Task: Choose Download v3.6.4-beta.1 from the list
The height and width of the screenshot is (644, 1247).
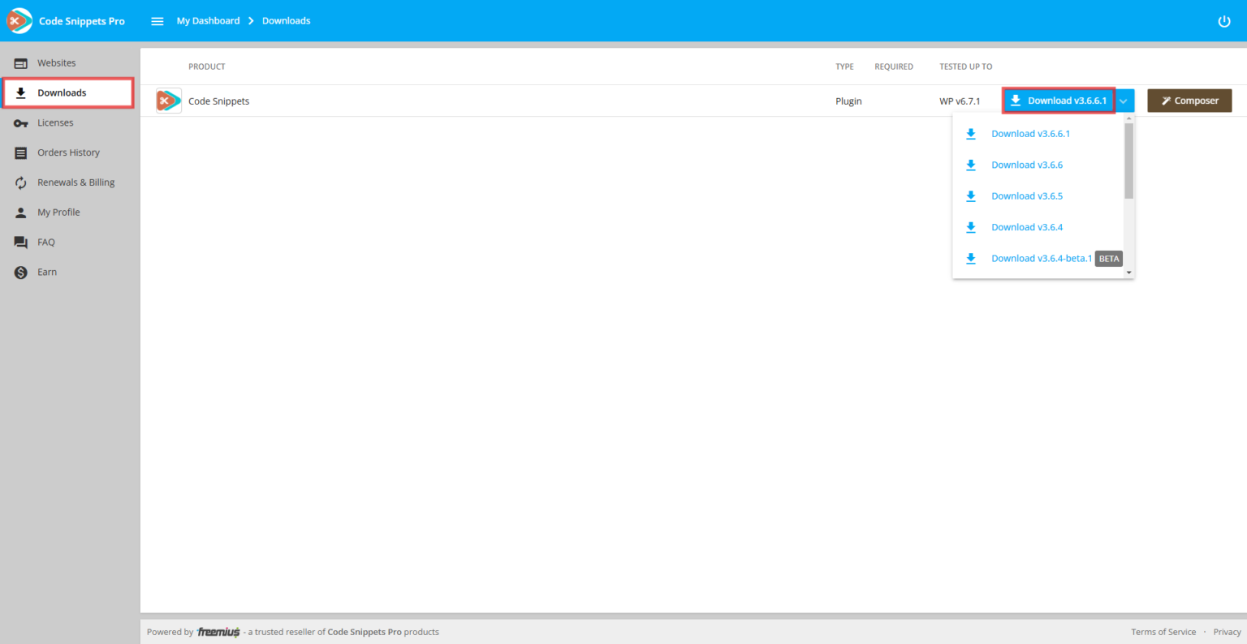Action: [1042, 259]
